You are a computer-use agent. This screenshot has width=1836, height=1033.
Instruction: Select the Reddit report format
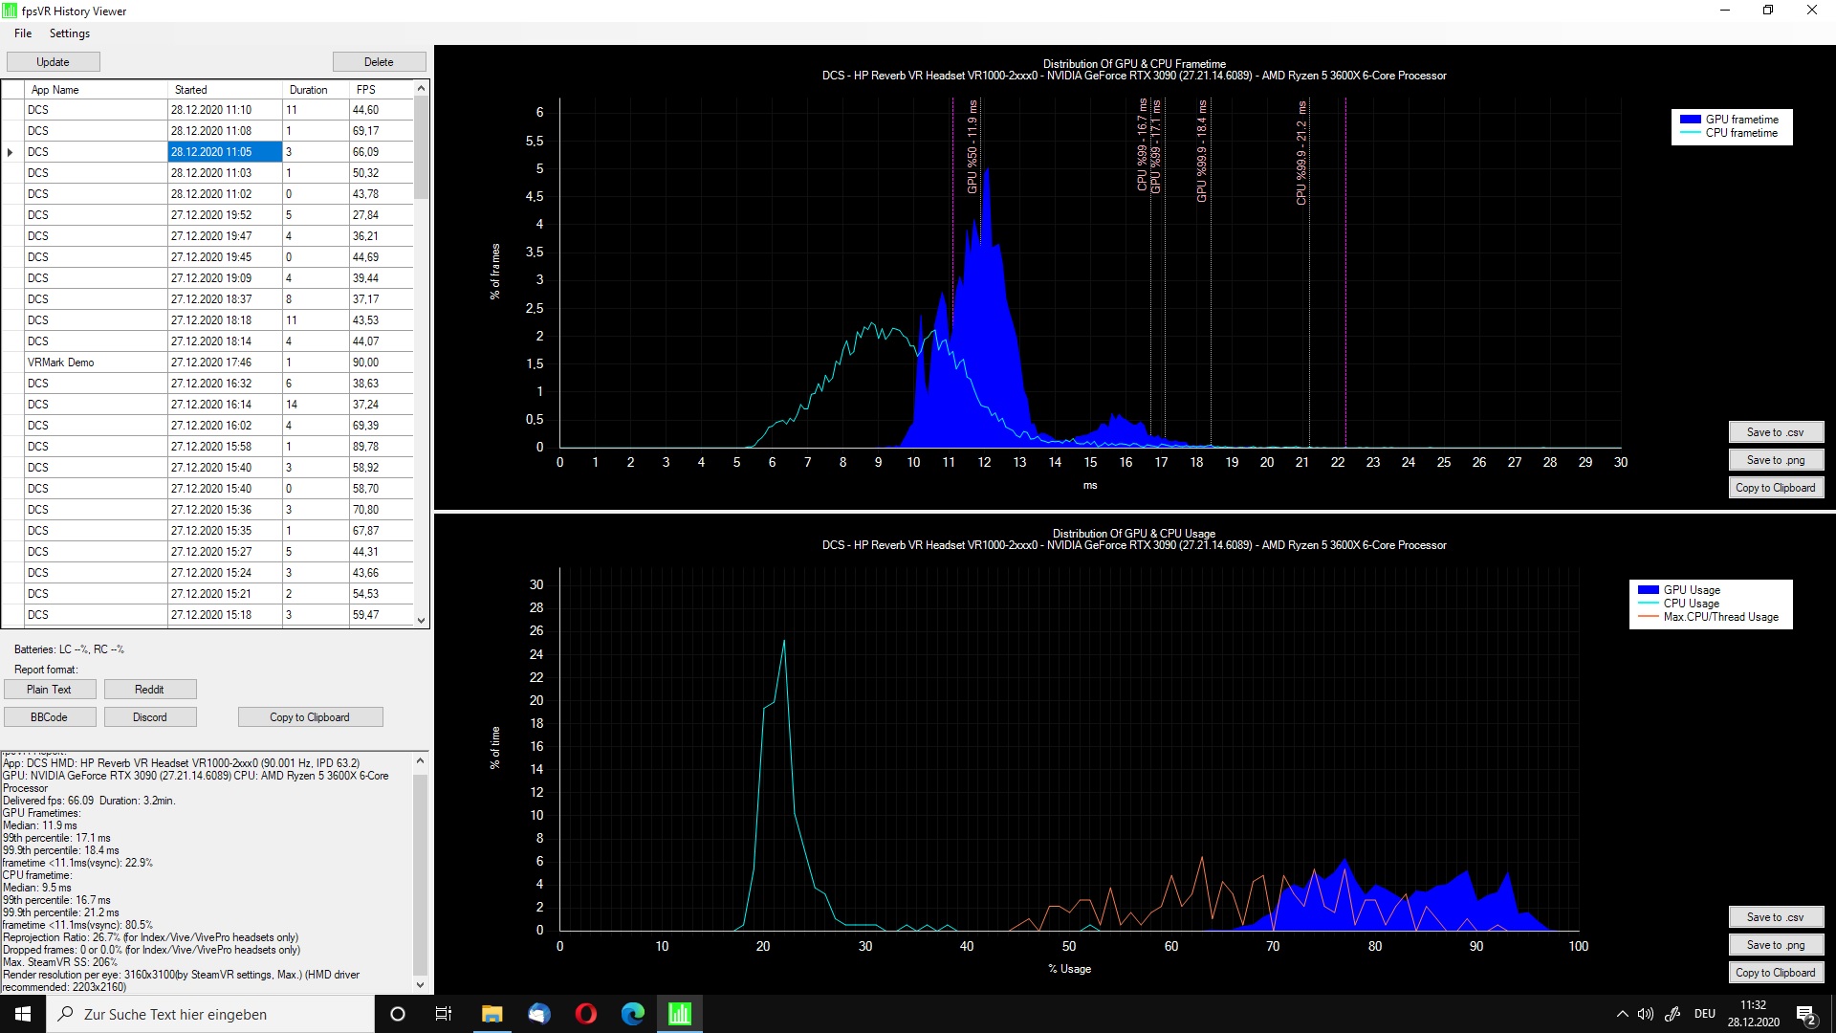[x=149, y=689]
